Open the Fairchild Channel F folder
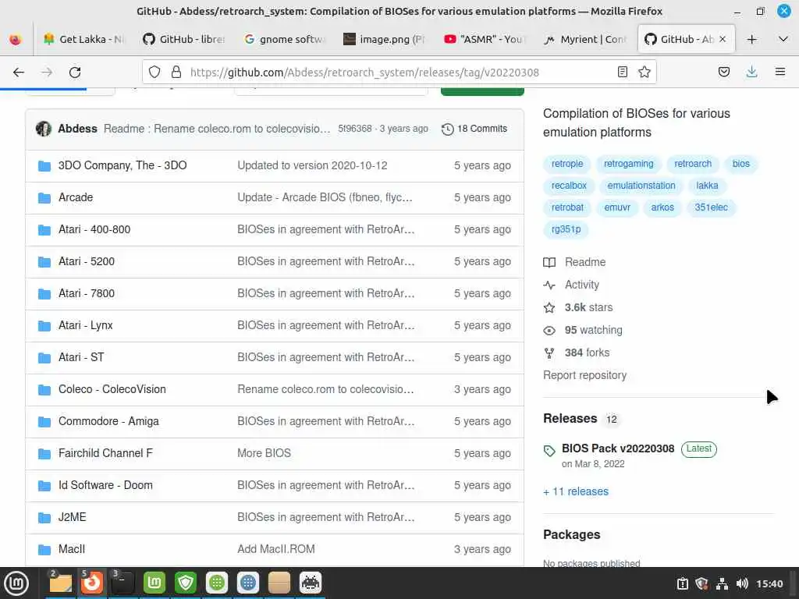 coord(105,453)
